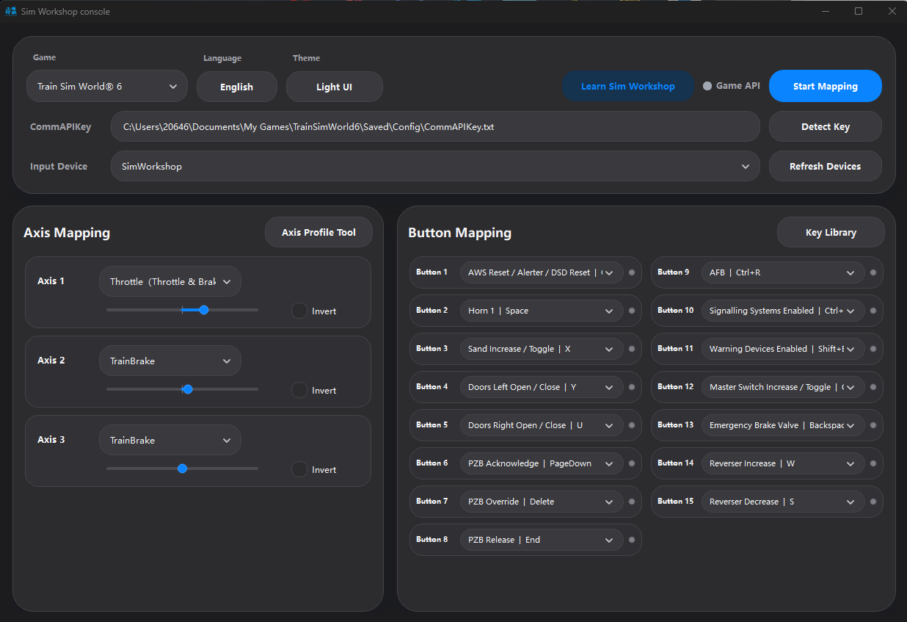
Task: Click the Axis 2 slider handle
Action: pos(188,389)
